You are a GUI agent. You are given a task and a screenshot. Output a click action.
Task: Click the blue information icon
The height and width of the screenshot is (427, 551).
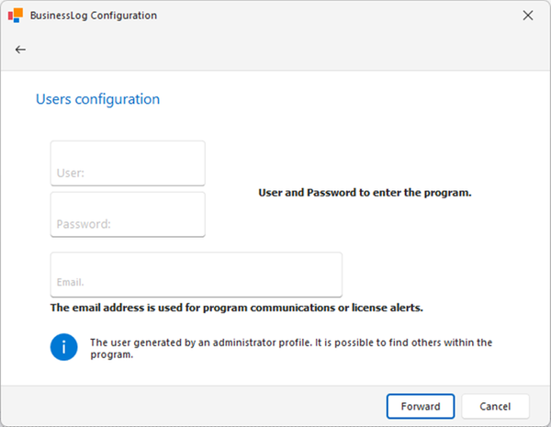coord(64,347)
